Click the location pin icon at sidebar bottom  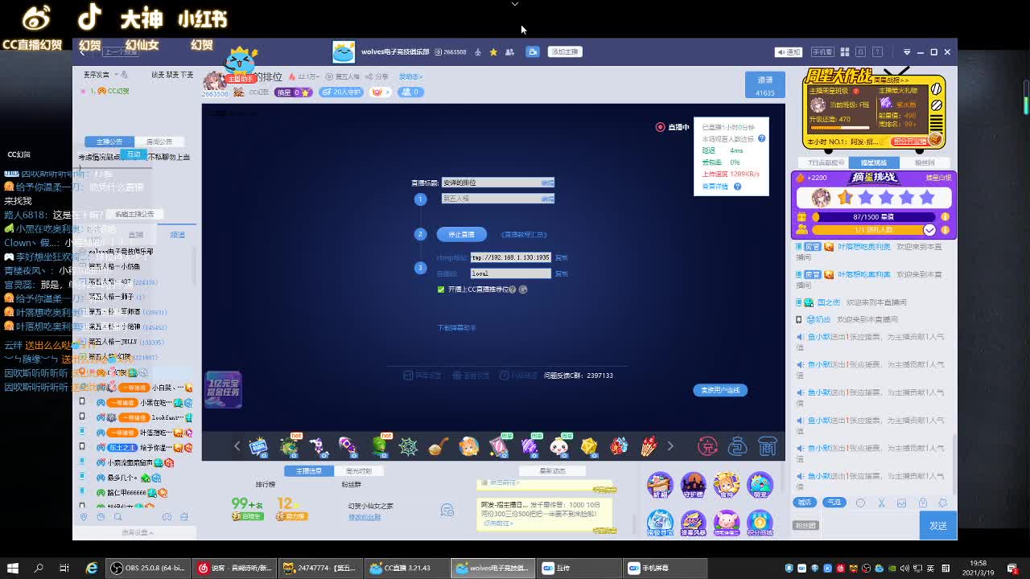click(x=83, y=517)
